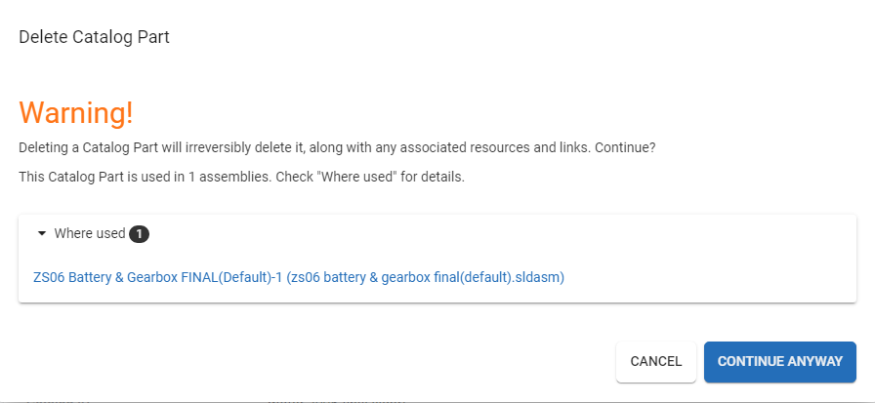The image size is (875, 403).
Task: Click the sldasm file name in parentheses
Action: [426, 277]
